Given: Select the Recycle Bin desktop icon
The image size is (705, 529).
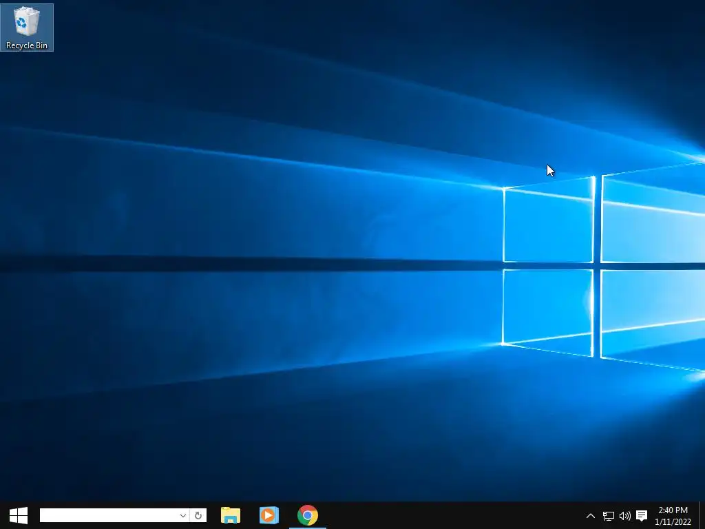Looking at the screenshot, I should (27, 28).
